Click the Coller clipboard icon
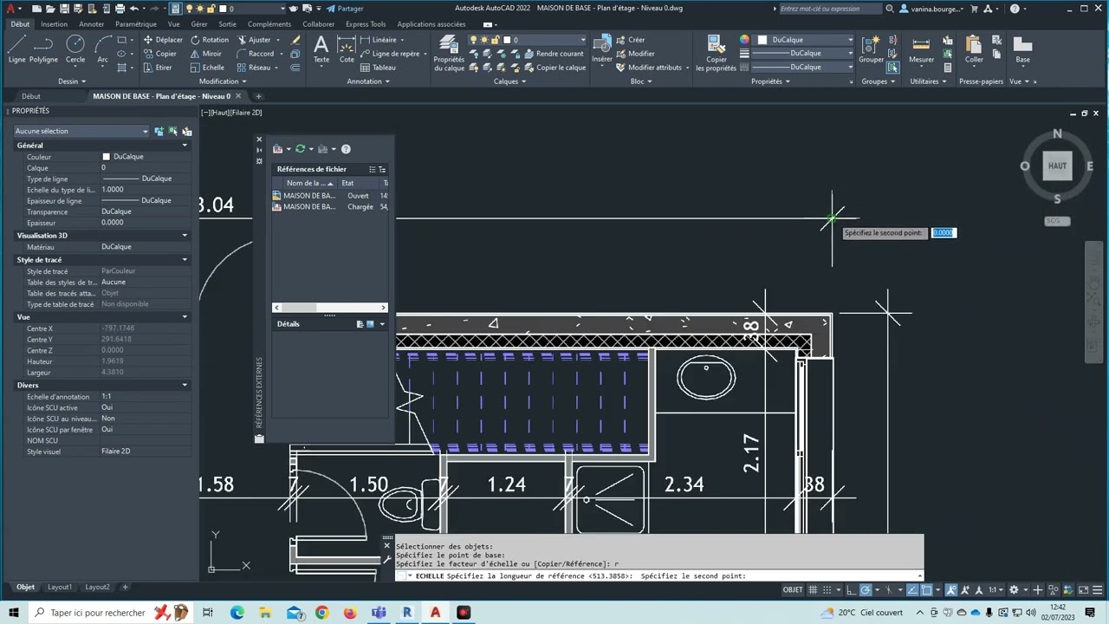 (x=975, y=50)
